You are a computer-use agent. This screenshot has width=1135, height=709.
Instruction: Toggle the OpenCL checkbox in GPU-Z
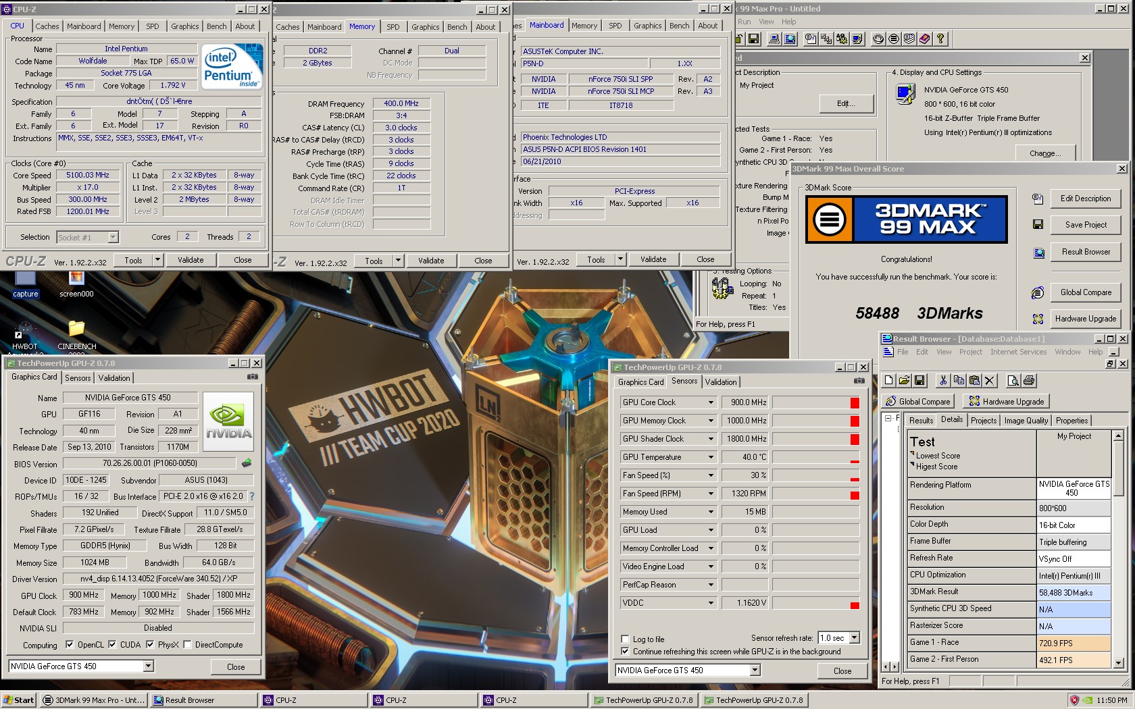[x=70, y=645]
